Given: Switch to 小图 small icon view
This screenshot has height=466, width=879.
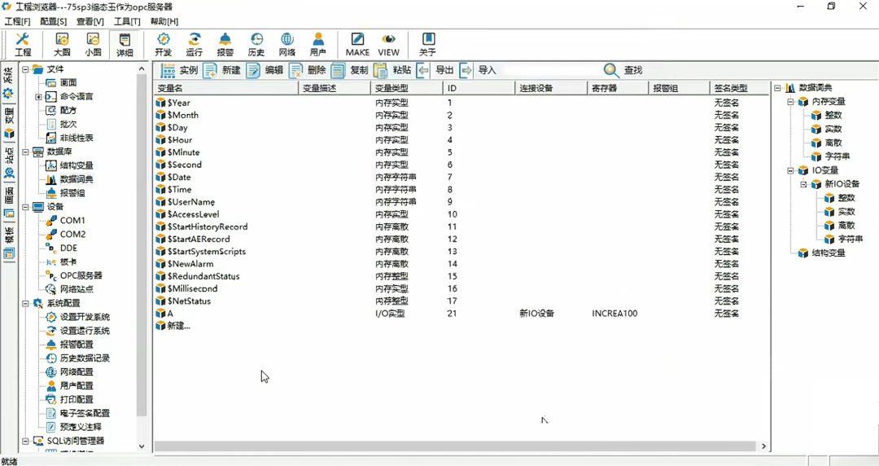Looking at the screenshot, I should coord(93,44).
